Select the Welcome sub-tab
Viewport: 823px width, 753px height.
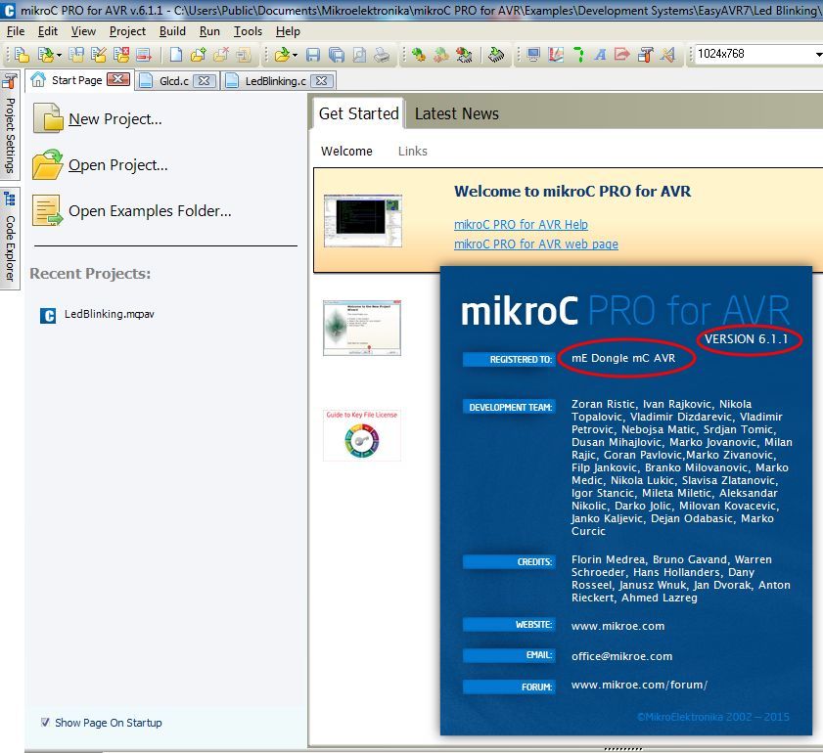(x=346, y=151)
